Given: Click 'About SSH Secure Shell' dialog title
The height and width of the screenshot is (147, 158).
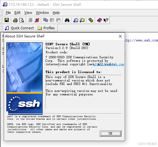Looking at the screenshot, I should (x=25, y=36).
